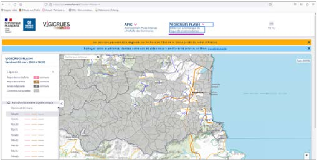Click the République Française logo

click(x=11, y=25)
